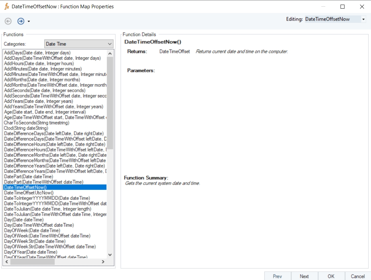Click the horizontal scrollbar thumb in function list
371x280 pixels.
tap(32, 262)
